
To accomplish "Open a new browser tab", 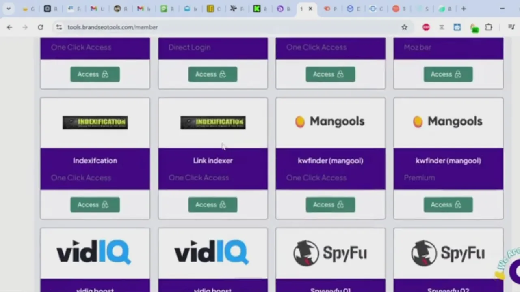I will click(x=464, y=9).
